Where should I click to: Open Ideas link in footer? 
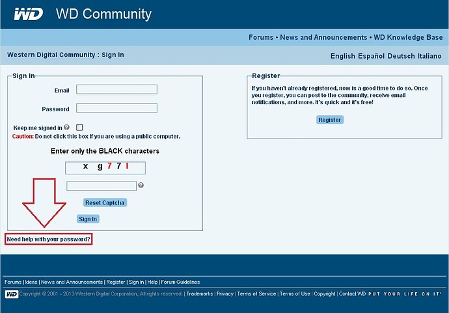31,282
